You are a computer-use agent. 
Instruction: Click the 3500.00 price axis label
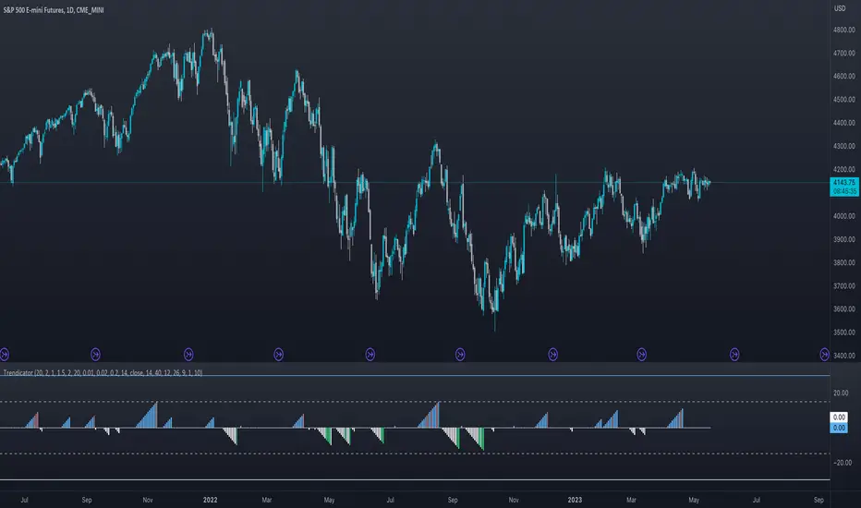844,333
